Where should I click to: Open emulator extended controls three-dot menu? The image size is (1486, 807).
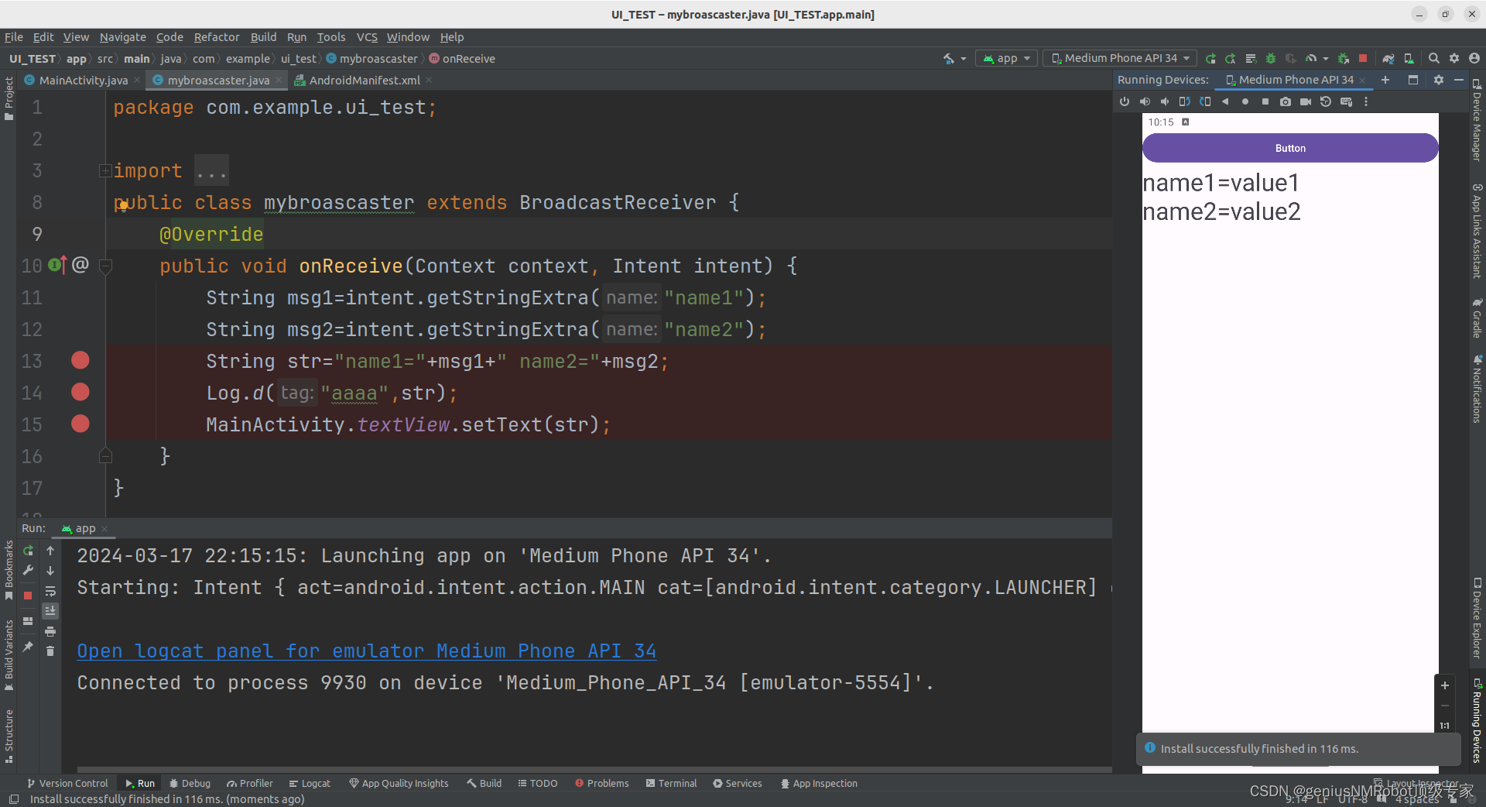tap(1366, 102)
